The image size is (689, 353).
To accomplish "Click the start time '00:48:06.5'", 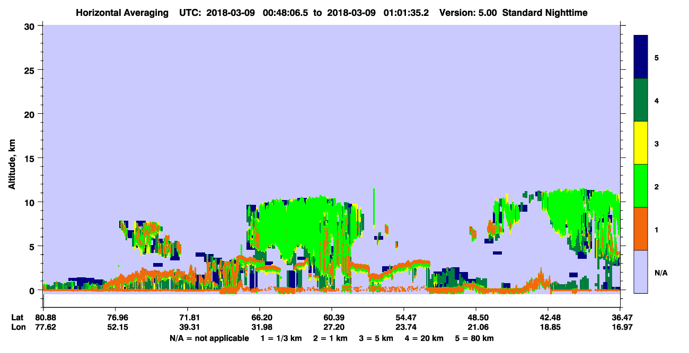I will pyautogui.click(x=284, y=13).
